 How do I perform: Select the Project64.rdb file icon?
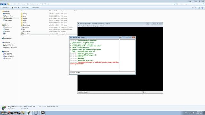tap(22, 32)
